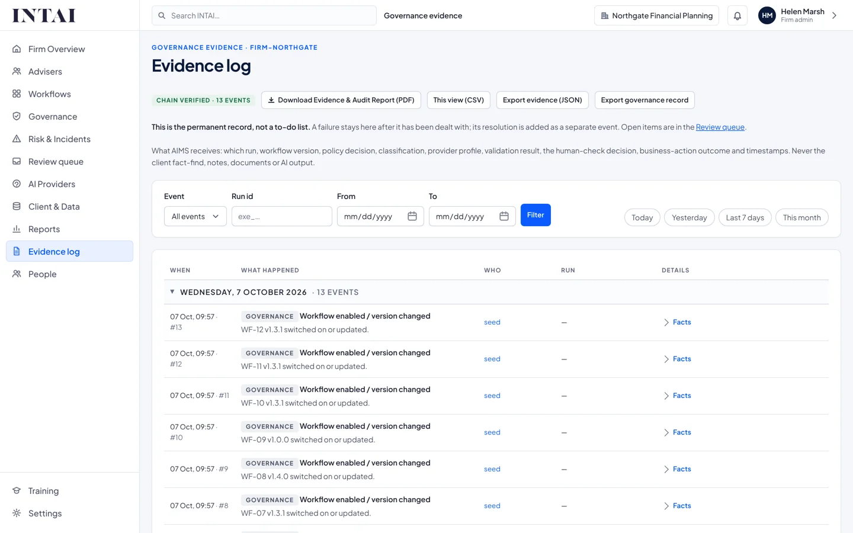
Task: Open notifications bell
Action: pyautogui.click(x=737, y=16)
